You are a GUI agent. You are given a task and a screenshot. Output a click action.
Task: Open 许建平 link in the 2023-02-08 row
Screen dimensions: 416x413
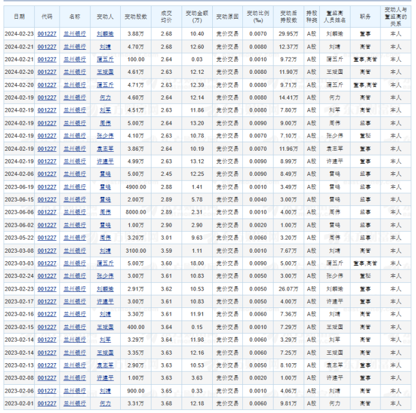click(x=105, y=378)
